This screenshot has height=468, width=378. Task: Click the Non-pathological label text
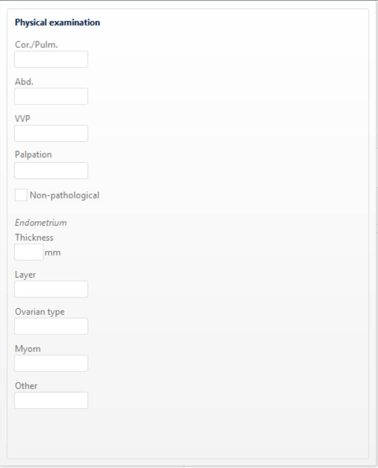coord(64,195)
